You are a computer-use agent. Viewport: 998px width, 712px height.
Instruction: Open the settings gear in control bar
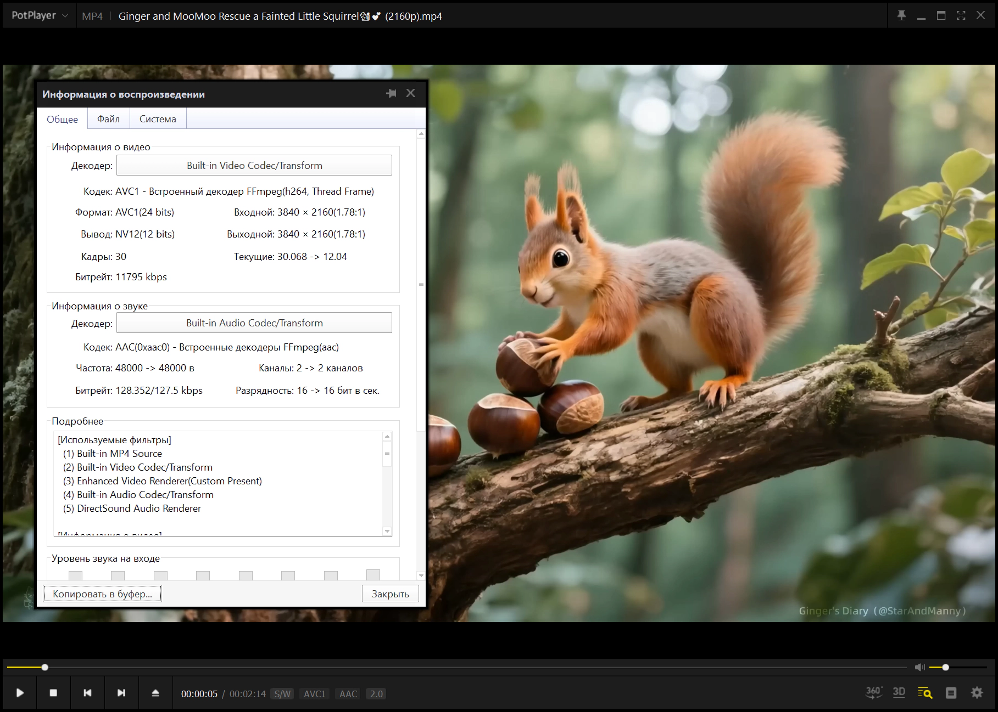pos(977,693)
